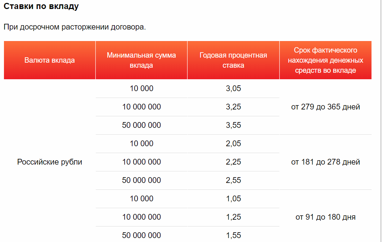
Task: Click the rate value 3,05
Action: pos(233,89)
